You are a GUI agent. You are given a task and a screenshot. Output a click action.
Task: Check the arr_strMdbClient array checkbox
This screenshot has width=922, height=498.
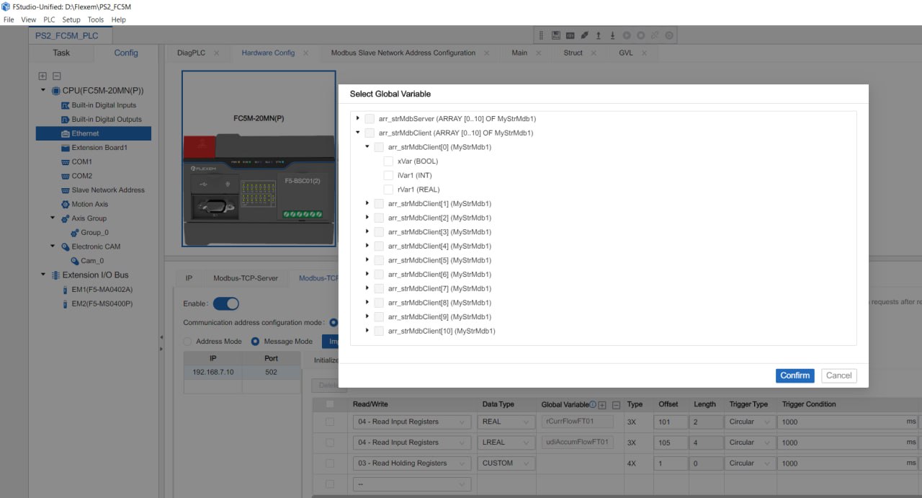[x=370, y=133]
